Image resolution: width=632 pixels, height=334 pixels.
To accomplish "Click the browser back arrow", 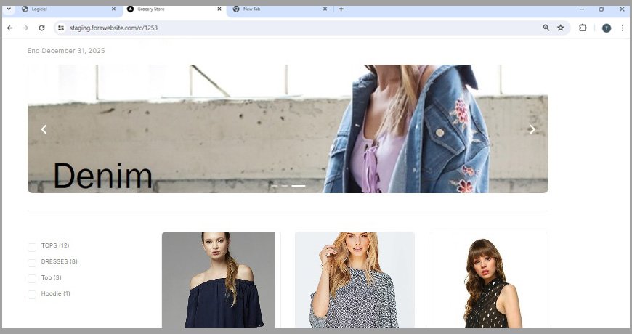I will pos(10,28).
